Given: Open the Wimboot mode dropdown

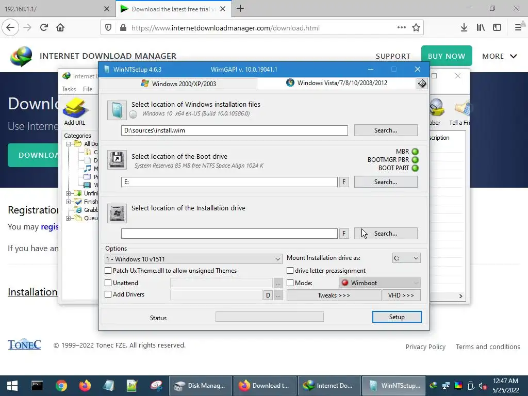Looking at the screenshot, I should pyautogui.click(x=380, y=283).
